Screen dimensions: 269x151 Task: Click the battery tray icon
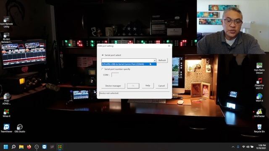pos(252,147)
